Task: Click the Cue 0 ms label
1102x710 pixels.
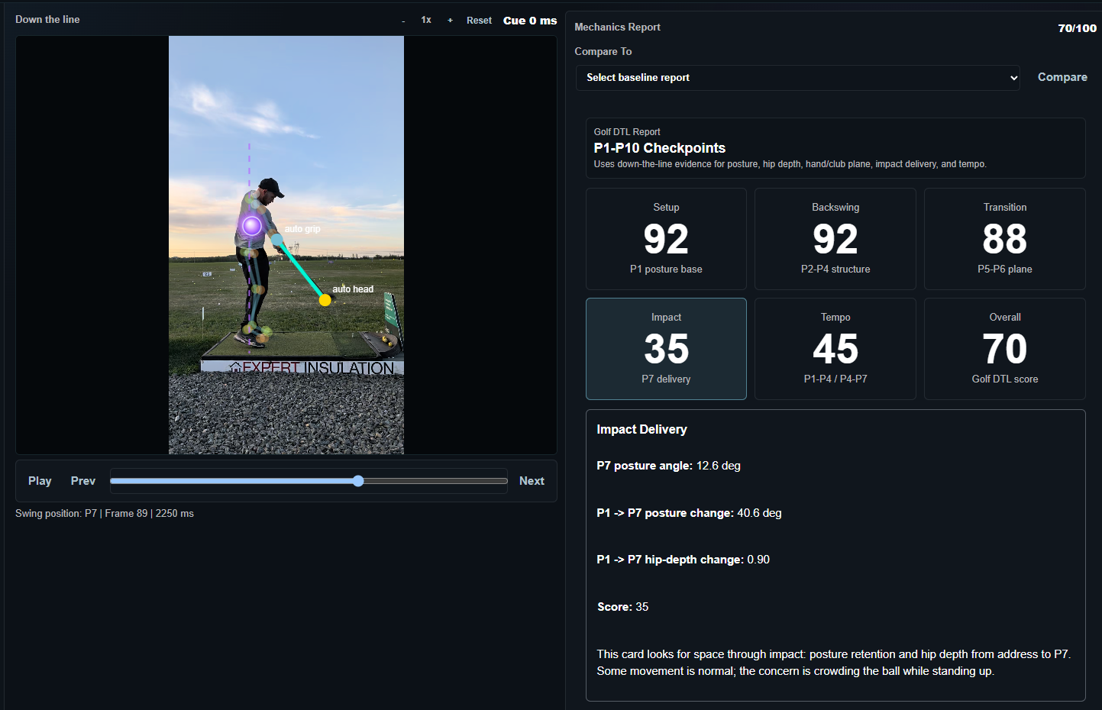Action: pos(530,21)
